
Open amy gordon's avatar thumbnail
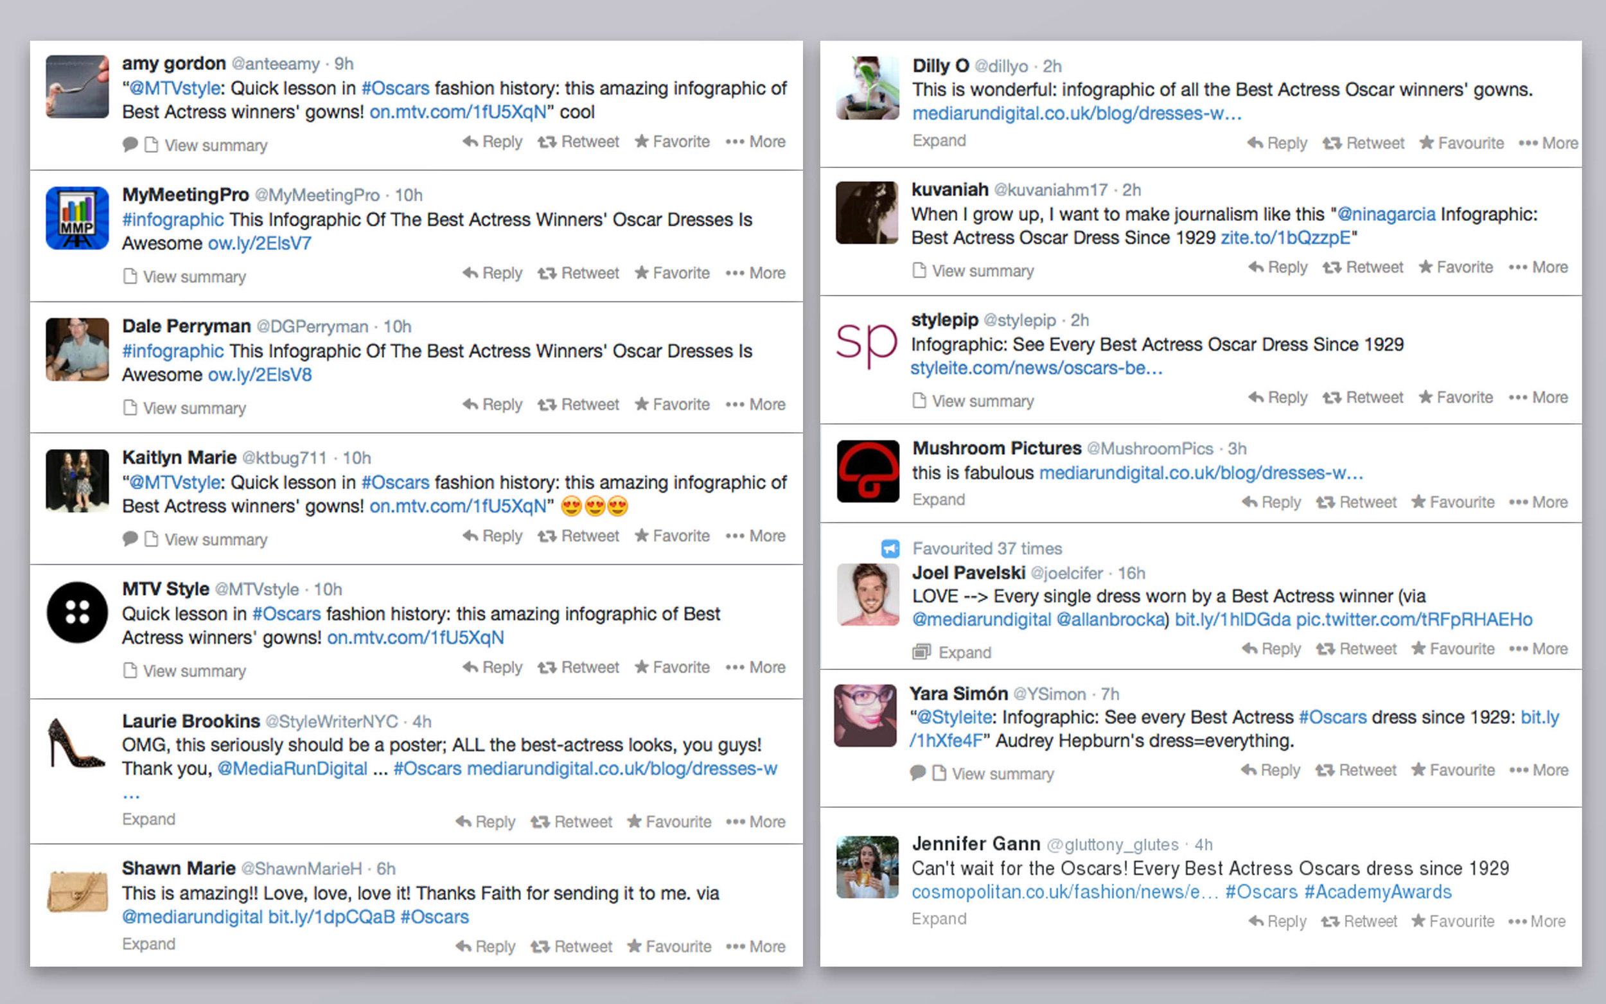(77, 86)
